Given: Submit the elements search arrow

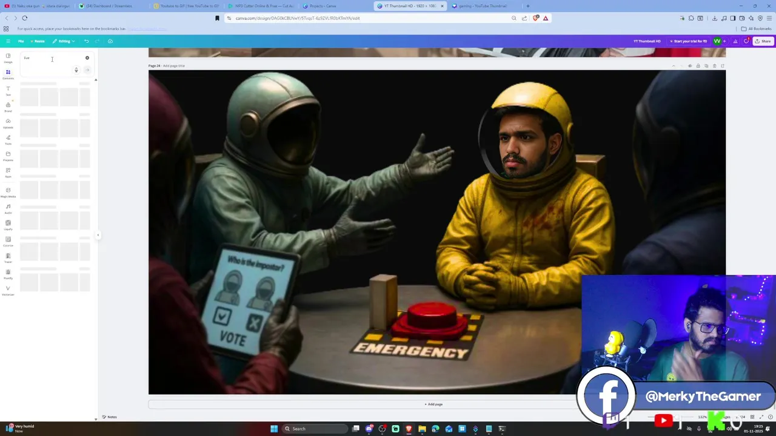Looking at the screenshot, I should (87, 70).
